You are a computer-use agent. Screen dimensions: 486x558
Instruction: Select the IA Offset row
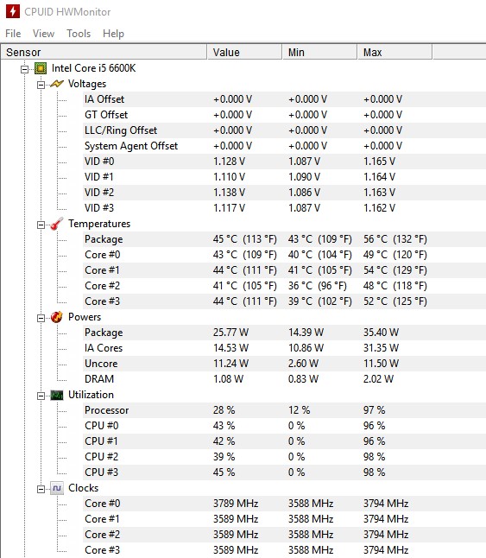tap(284, 99)
